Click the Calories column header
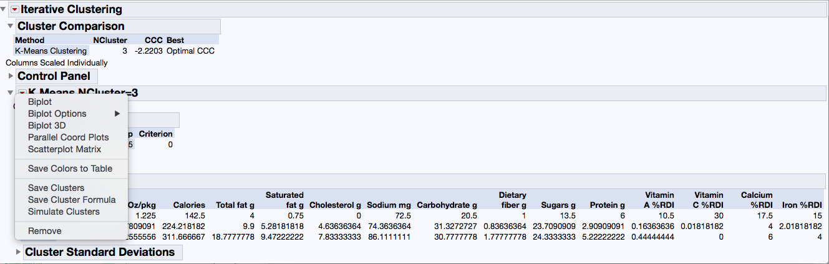This screenshot has height=264, width=829. point(189,205)
